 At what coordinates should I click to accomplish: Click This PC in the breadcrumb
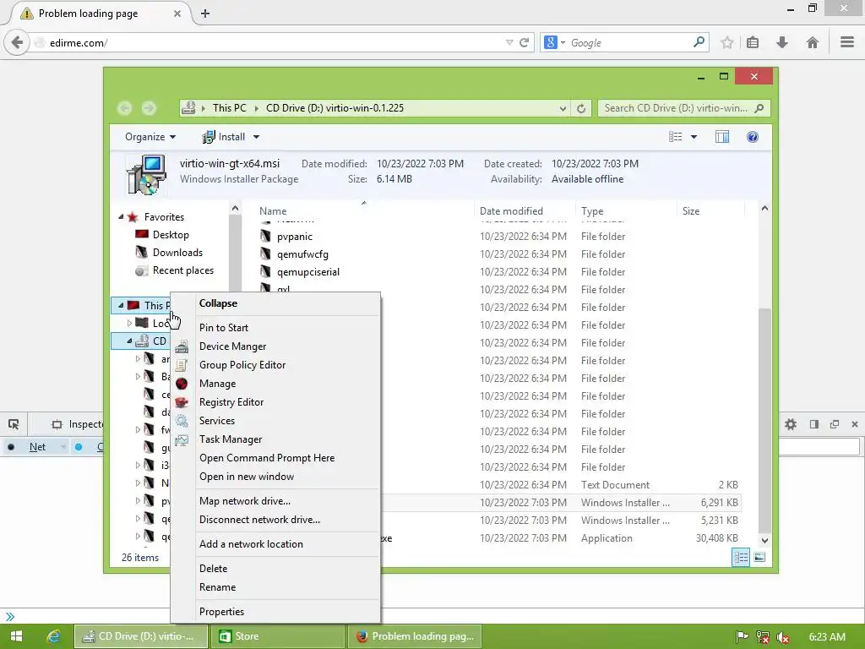pyautogui.click(x=230, y=108)
